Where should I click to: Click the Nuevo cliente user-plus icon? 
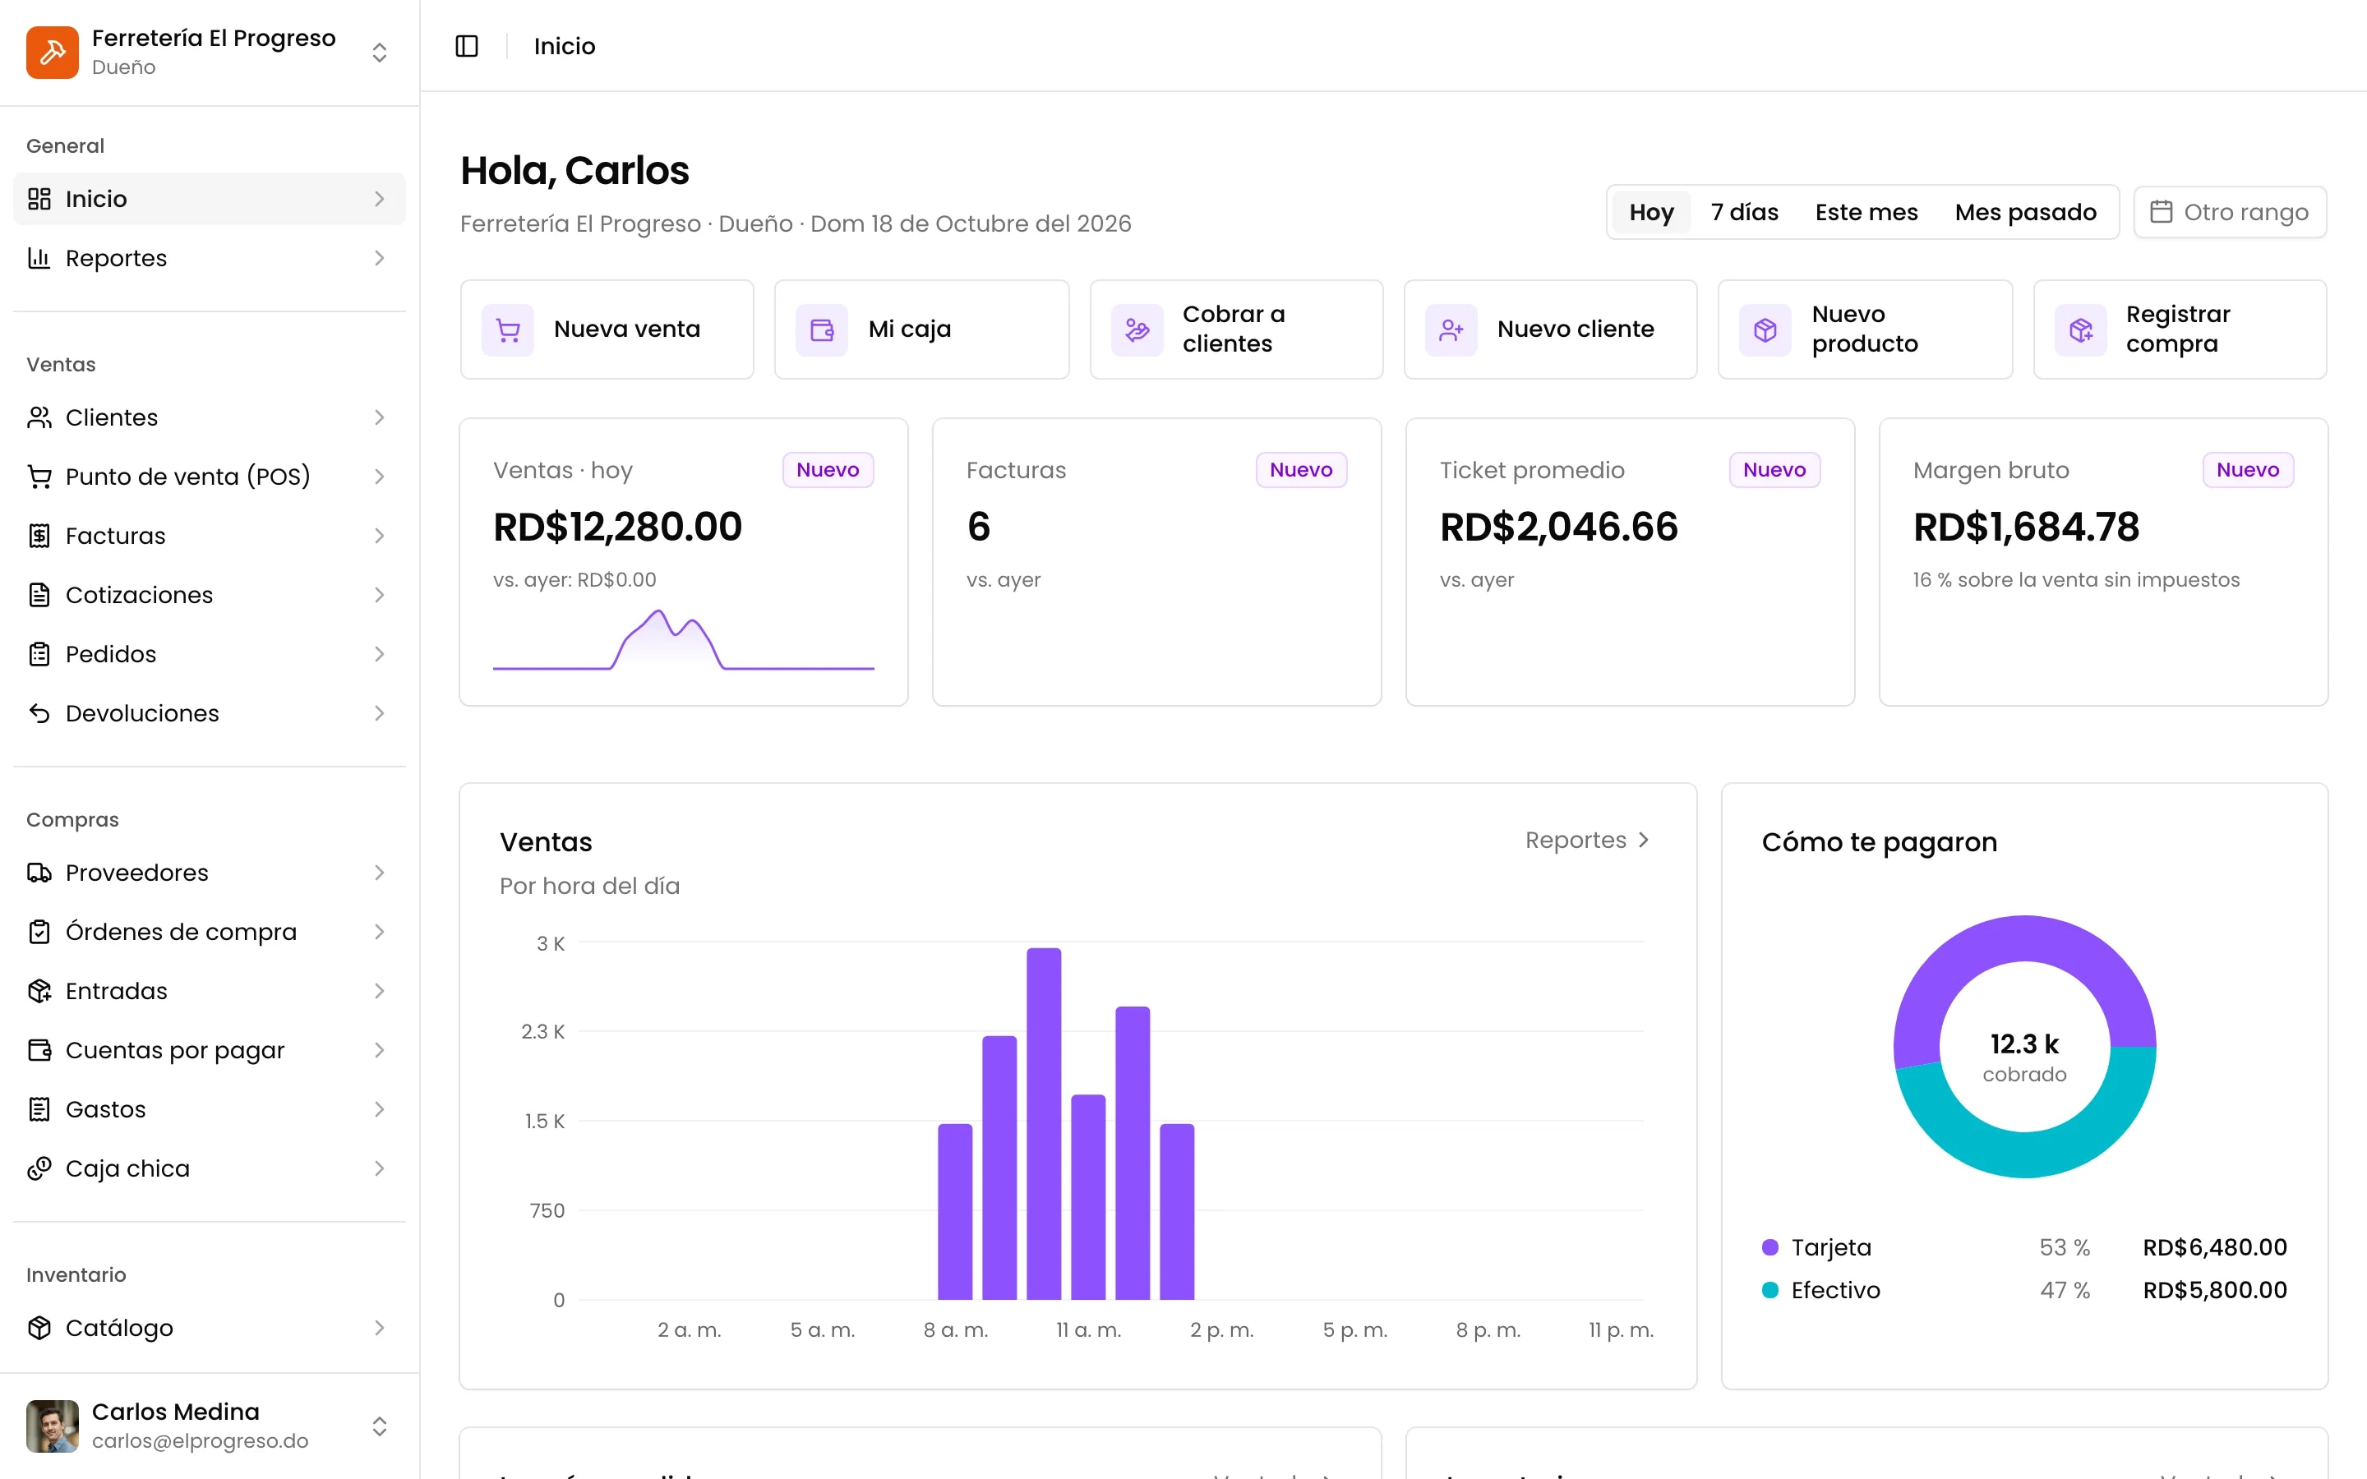point(1451,329)
